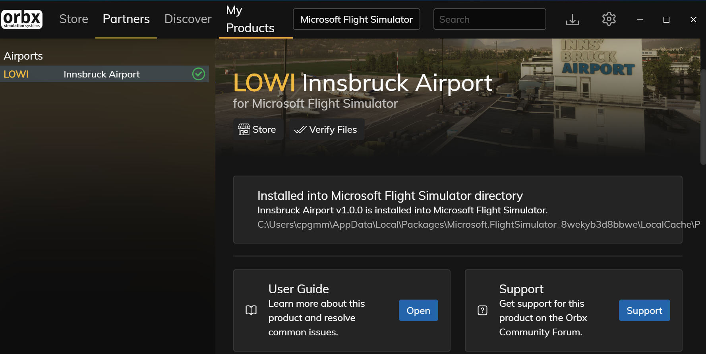Click the green installed checkmark for LOWI
The image size is (706, 354).
click(199, 74)
